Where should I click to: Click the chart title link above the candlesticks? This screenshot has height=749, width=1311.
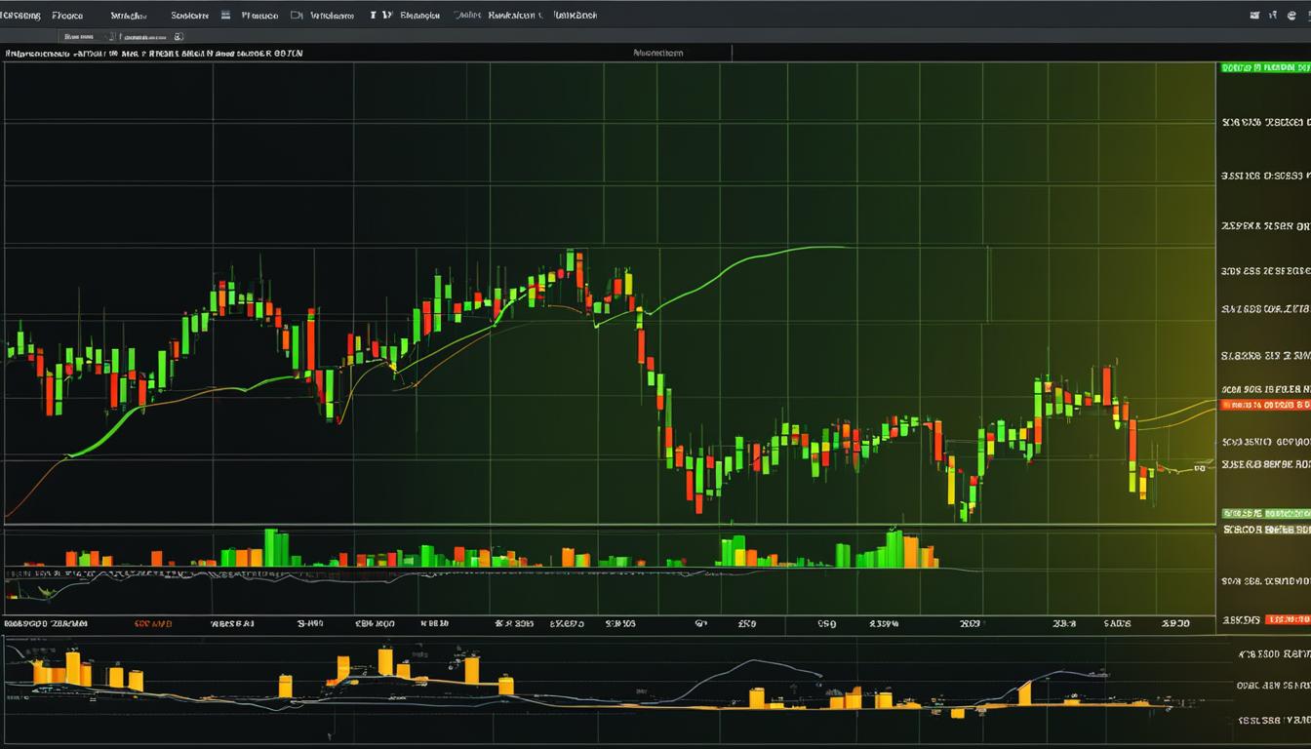pyautogui.click(x=156, y=53)
